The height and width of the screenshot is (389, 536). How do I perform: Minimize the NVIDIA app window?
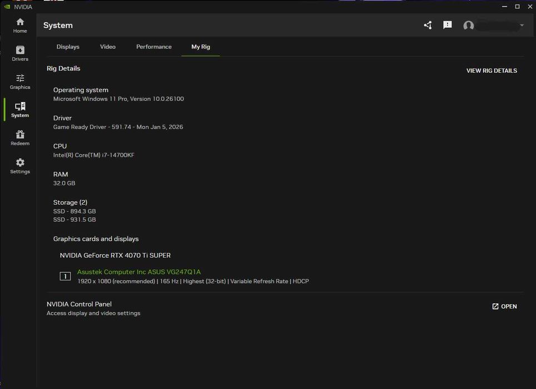504,7
